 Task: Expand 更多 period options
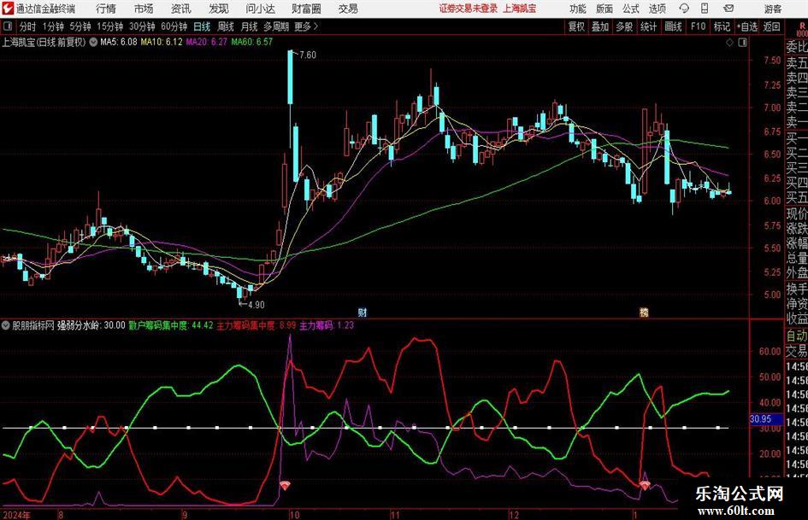307,26
